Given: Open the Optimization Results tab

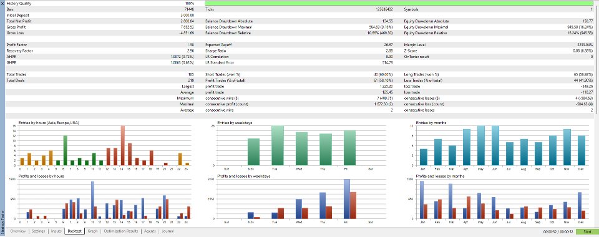Looking at the screenshot, I should (120, 231).
